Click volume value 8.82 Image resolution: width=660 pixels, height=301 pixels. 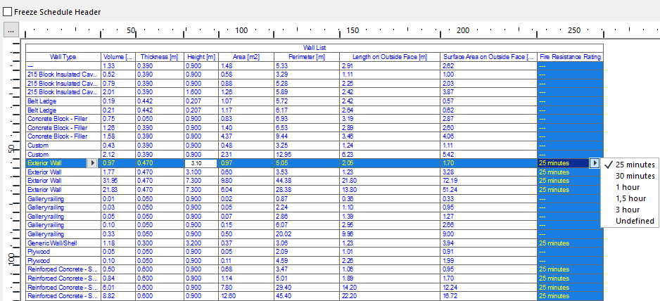(x=109, y=296)
